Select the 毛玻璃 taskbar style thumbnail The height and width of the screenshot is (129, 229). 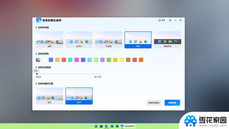pyautogui.click(x=108, y=40)
